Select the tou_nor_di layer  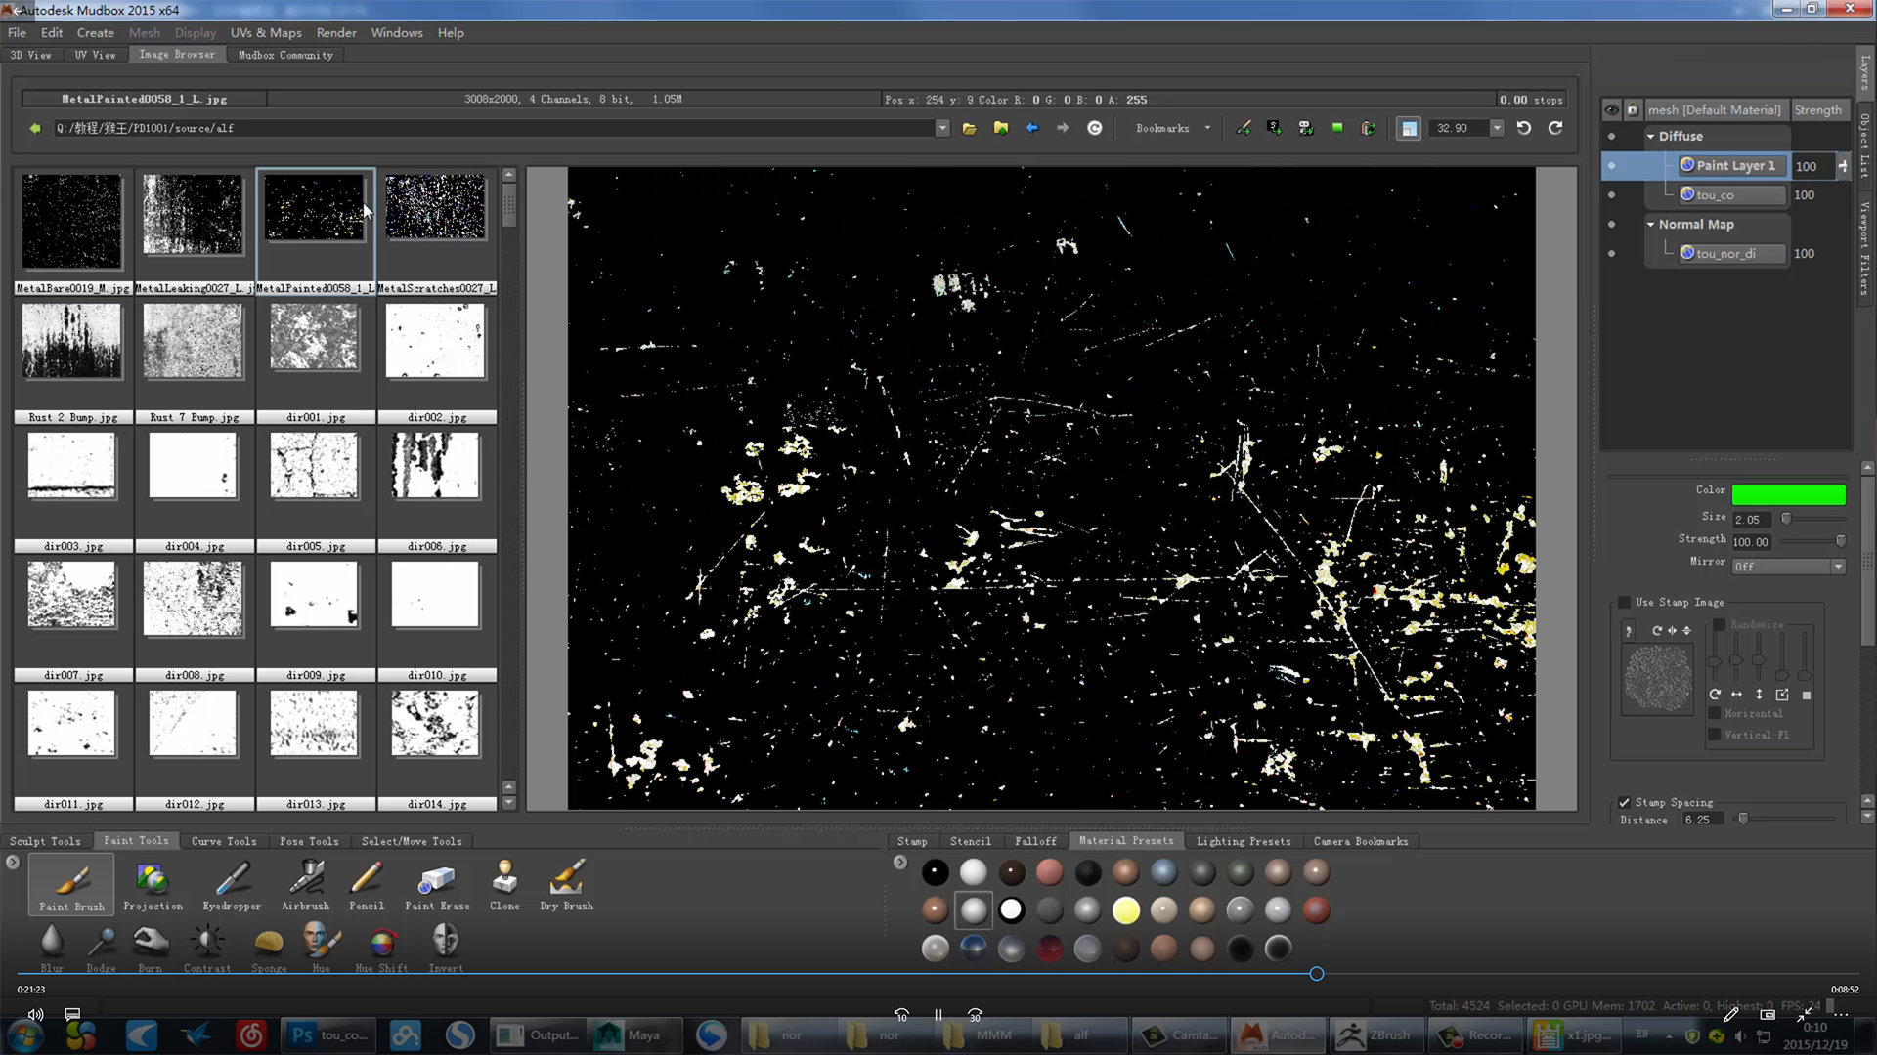pyautogui.click(x=1732, y=254)
